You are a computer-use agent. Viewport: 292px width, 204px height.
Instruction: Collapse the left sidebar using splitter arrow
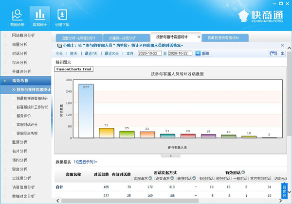click(52, 118)
